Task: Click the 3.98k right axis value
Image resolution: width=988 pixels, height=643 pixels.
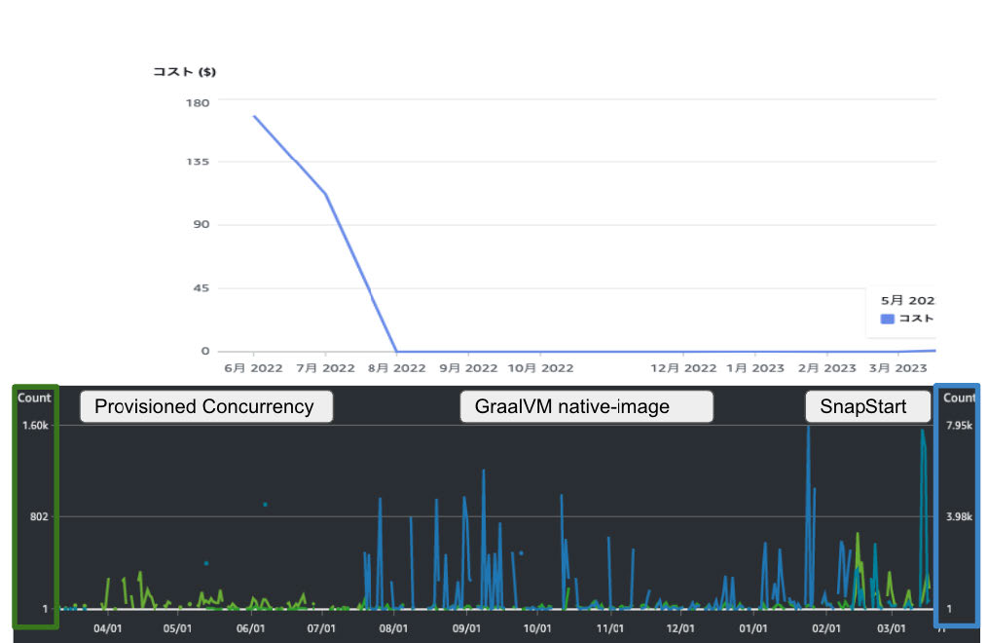Action: click(x=958, y=516)
